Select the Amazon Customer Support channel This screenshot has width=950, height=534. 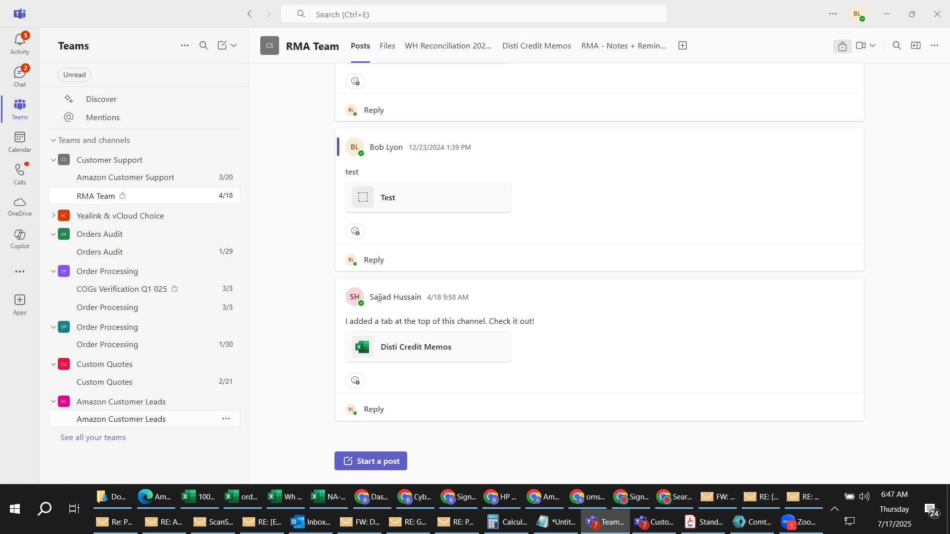pyautogui.click(x=144, y=177)
